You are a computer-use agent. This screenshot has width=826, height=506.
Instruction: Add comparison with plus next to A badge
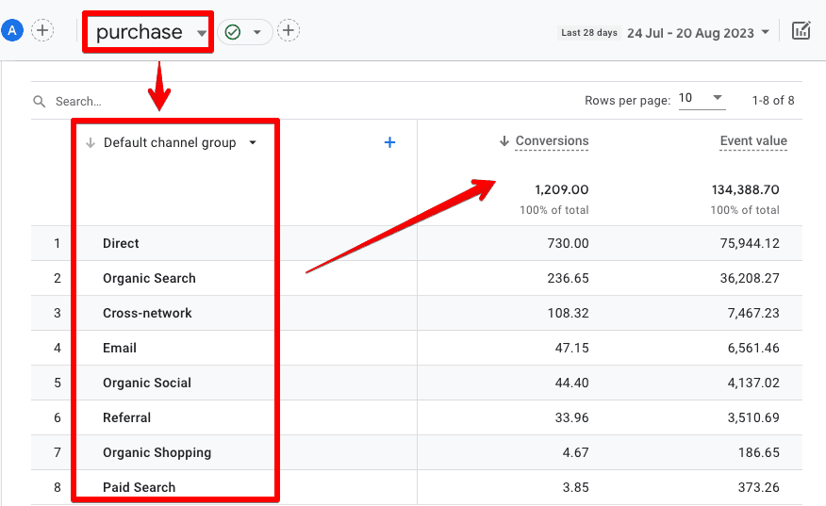point(42,30)
